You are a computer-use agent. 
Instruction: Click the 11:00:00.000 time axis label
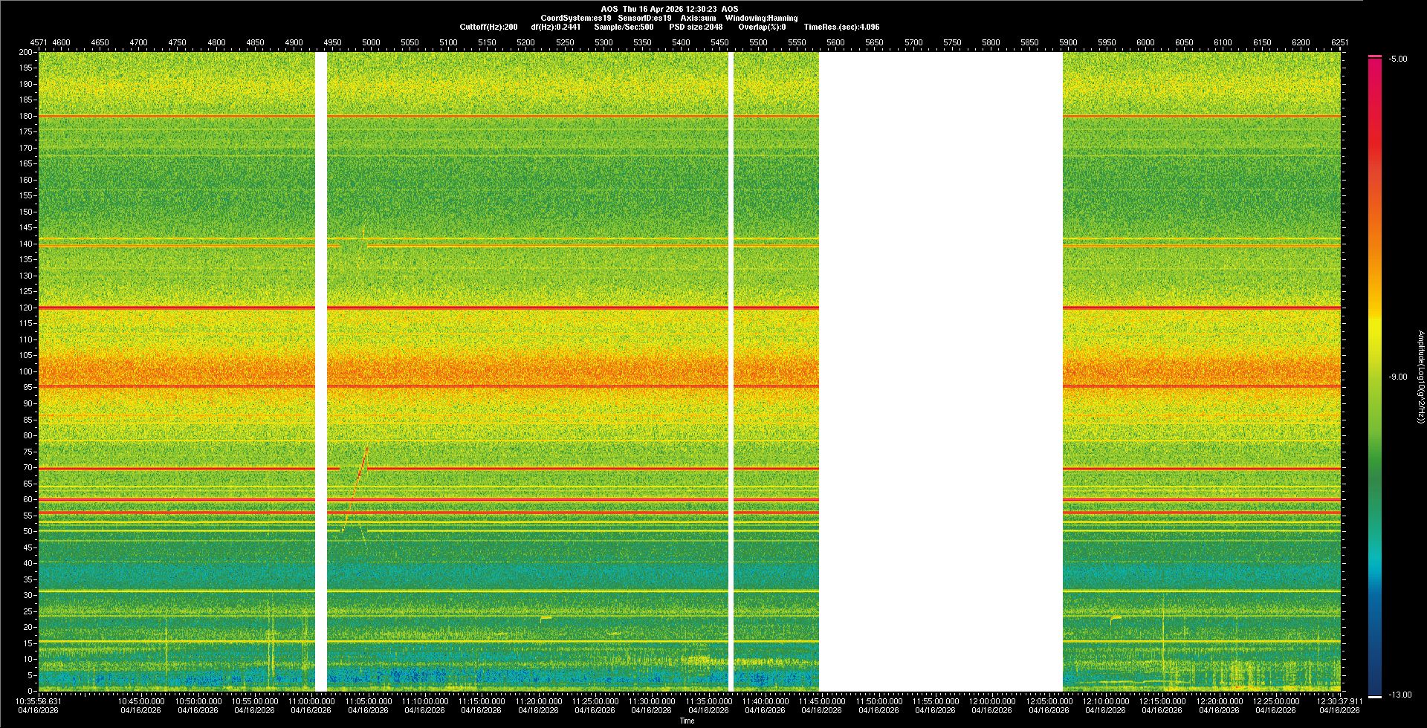pyautogui.click(x=311, y=701)
